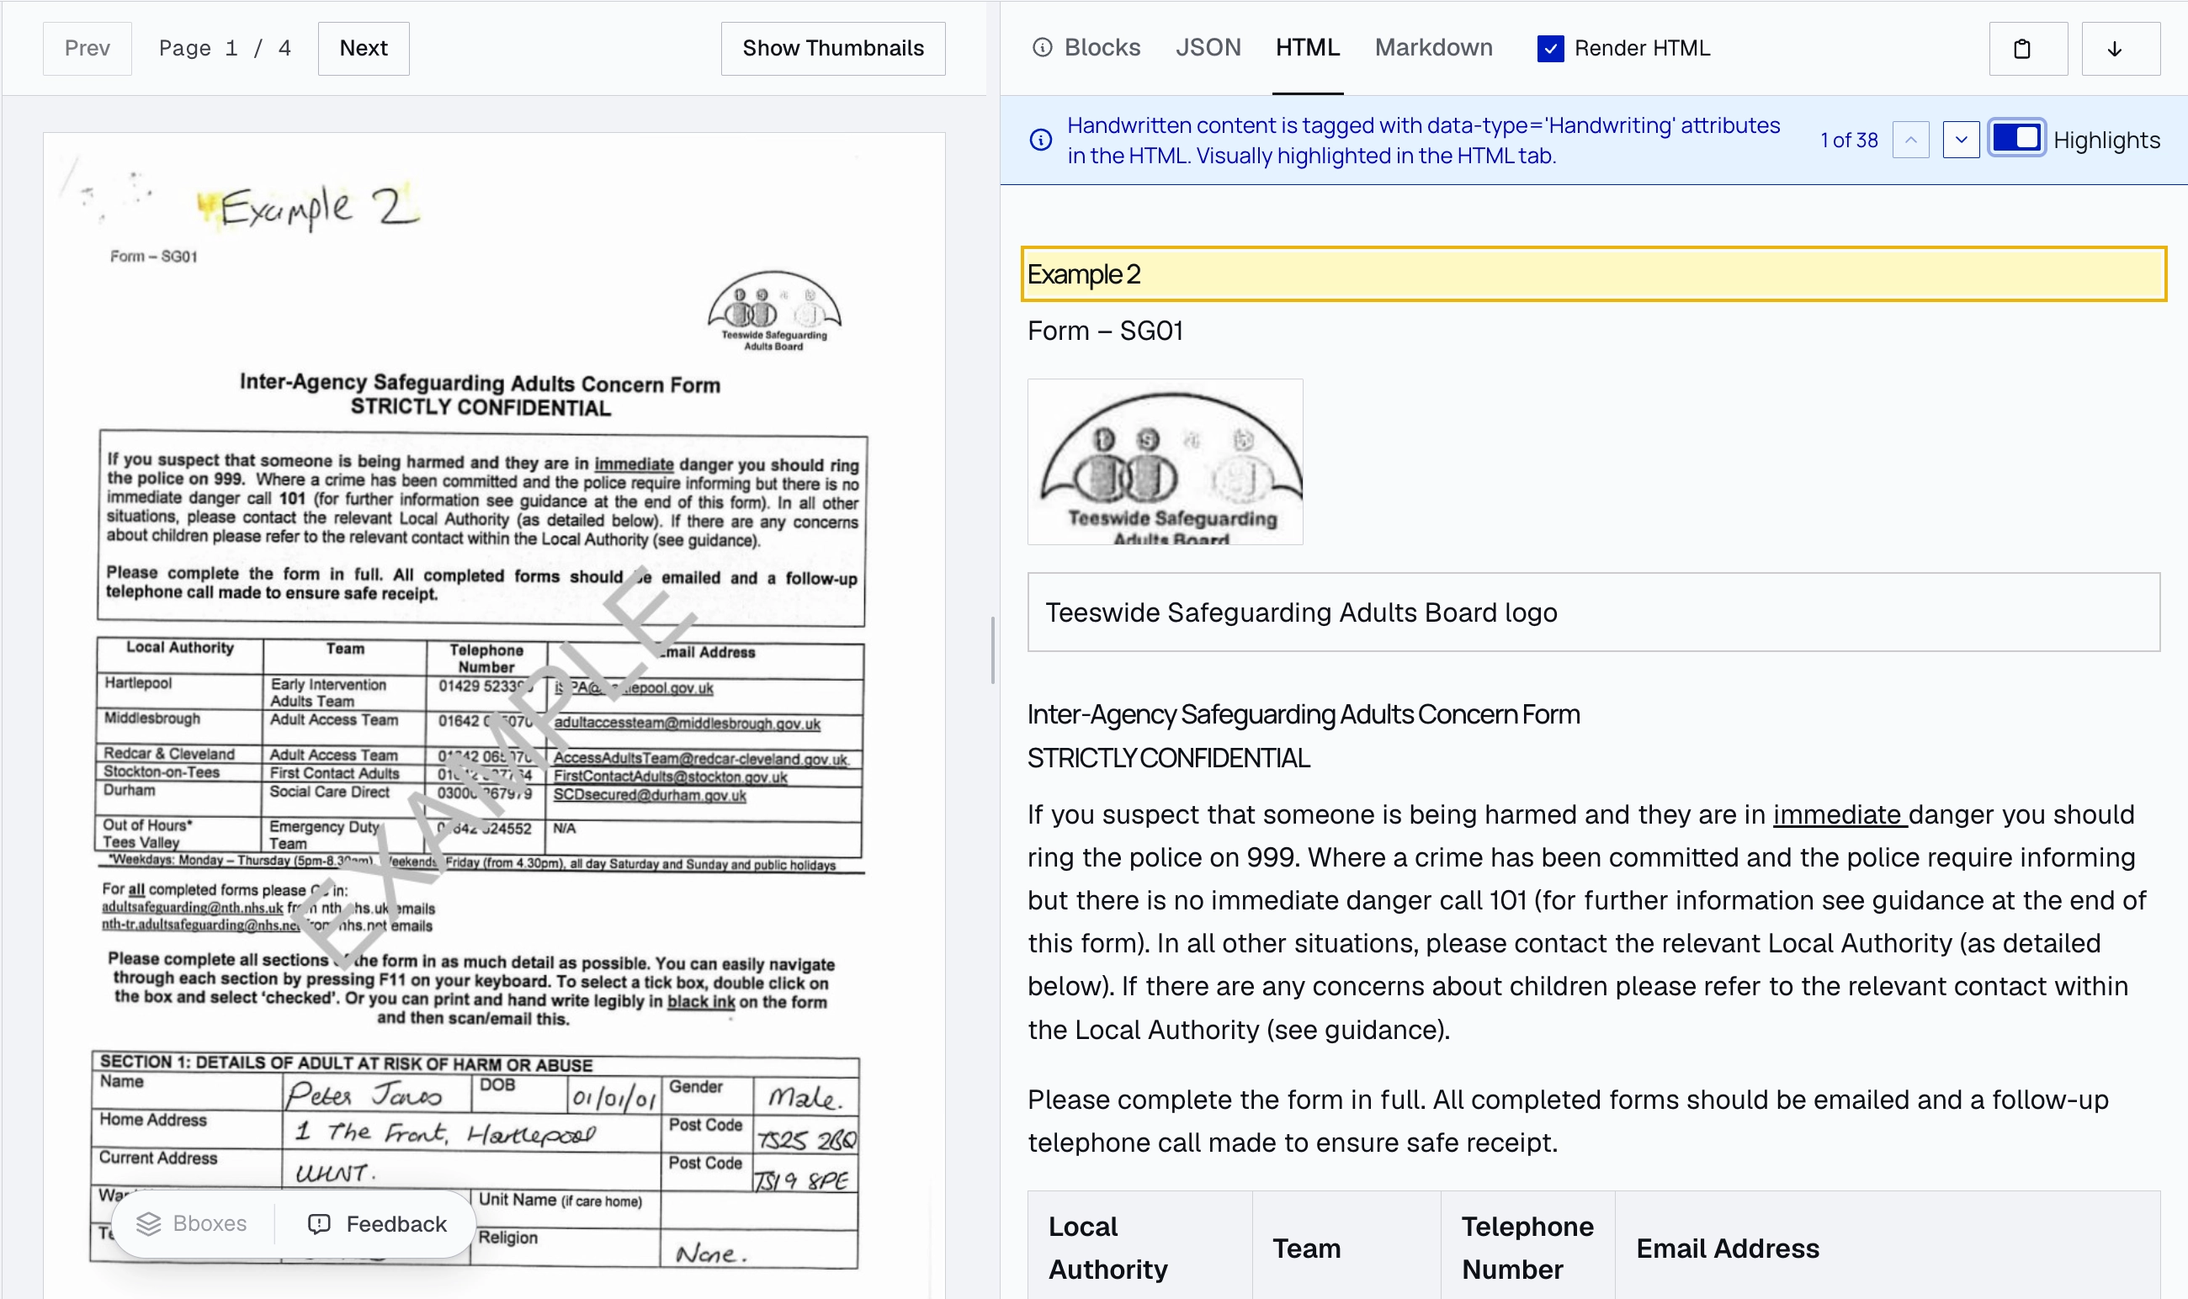
Task: Click the 'Telephone Number' column header in HTML table
Action: pos(1527,1249)
